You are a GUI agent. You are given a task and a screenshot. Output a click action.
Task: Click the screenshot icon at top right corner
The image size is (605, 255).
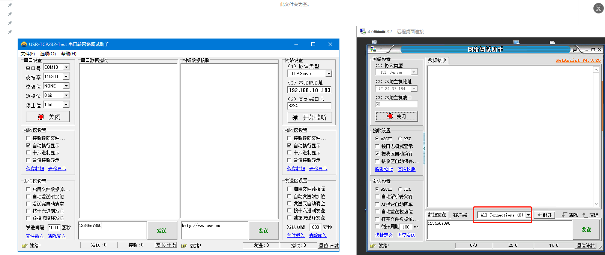tap(599, 8)
